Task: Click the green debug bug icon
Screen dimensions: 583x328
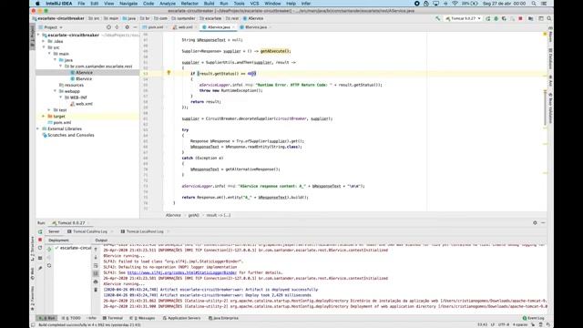Action: tap(496, 18)
